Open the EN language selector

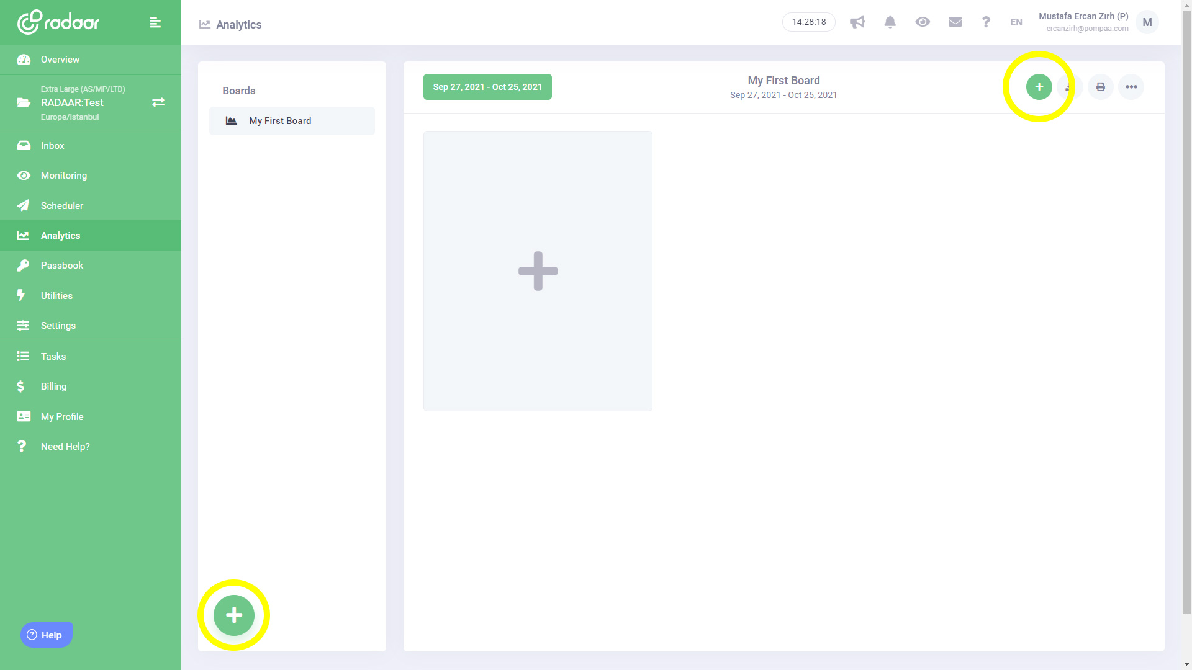pos(1016,22)
